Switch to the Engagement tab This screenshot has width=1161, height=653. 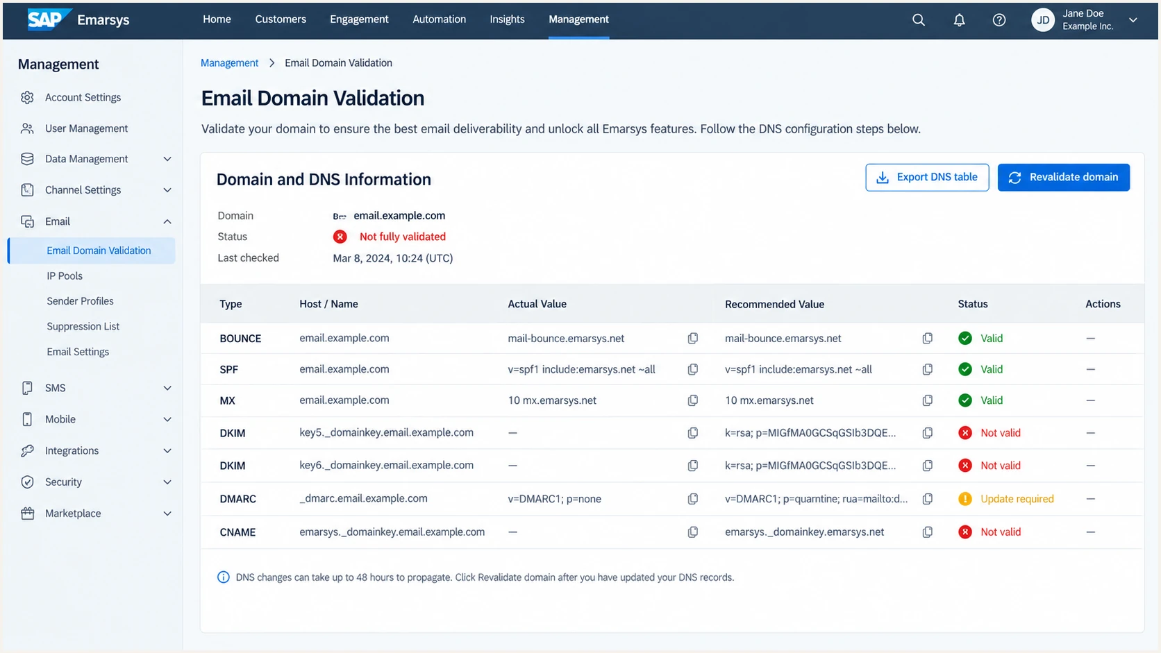(x=359, y=19)
